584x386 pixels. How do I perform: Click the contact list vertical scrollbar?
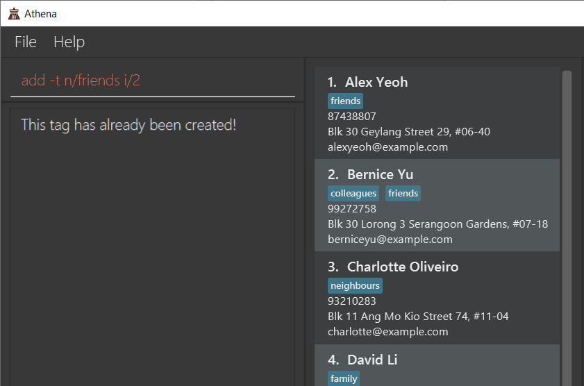point(567,228)
